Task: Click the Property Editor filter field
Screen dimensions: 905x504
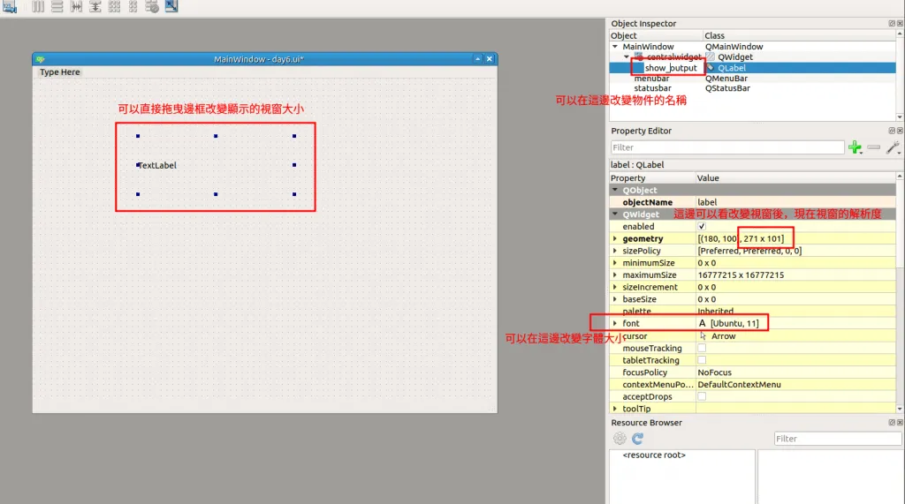Action: (x=727, y=147)
